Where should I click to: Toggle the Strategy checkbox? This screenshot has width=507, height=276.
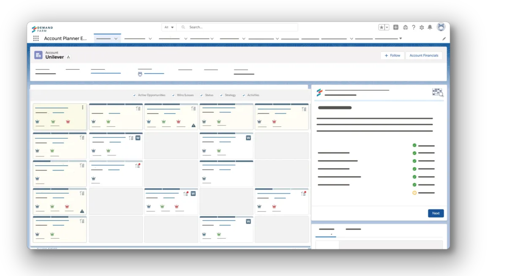tap(221, 95)
